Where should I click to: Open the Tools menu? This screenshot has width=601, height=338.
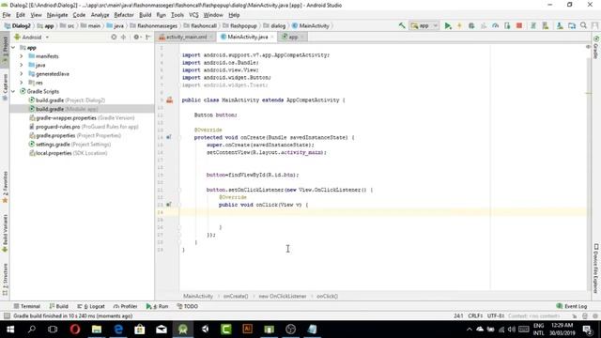click(x=177, y=15)
